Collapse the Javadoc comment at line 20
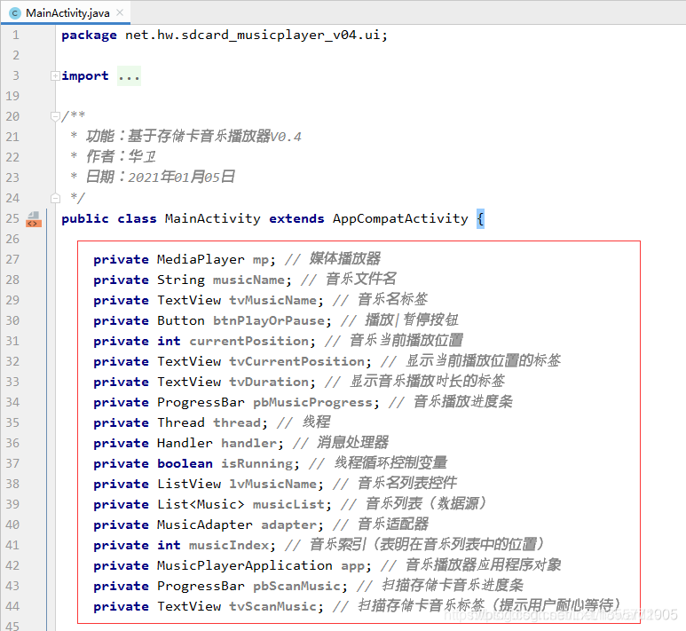This screenshot has width=686, height=631. pyautogui.click(x=55, y=116)
